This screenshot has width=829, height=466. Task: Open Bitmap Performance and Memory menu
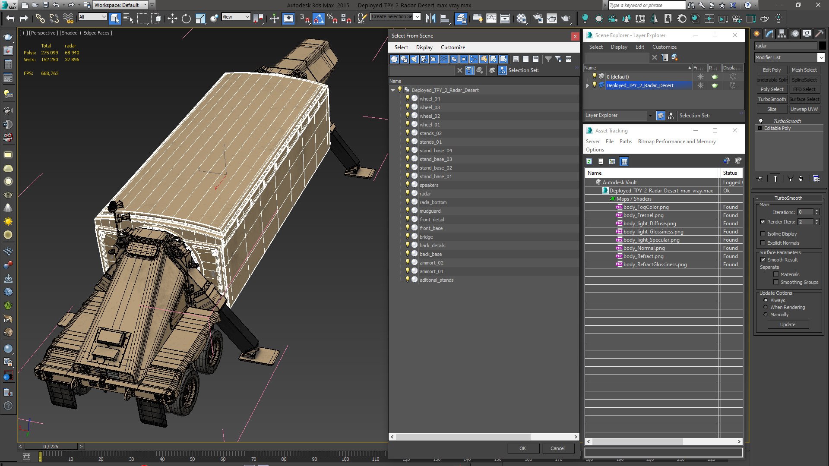pyautogui.click(x=677, y=142)
